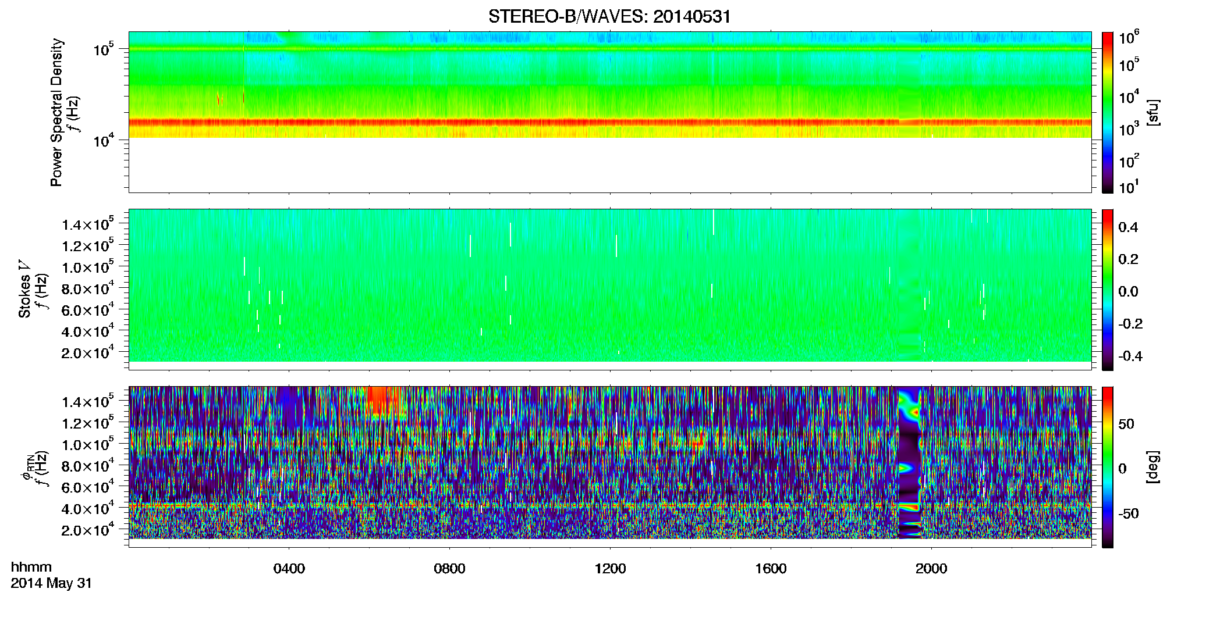
Task: Click the Stokes colorbar's -0.4 label
Action: point(1130,356)
